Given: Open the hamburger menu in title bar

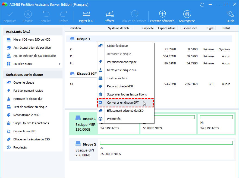Looking at the screenshot, I should 210,5.
